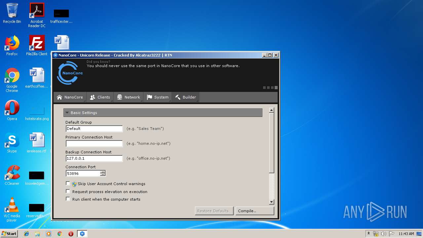The image size is (423, 238).
Task: Select the Skype desktop shortcut
Action: pos(12,143)
